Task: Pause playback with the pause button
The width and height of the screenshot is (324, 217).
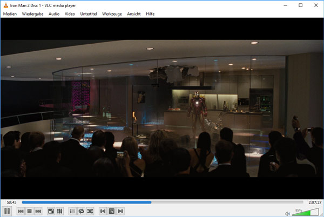Action: (7, 211)
